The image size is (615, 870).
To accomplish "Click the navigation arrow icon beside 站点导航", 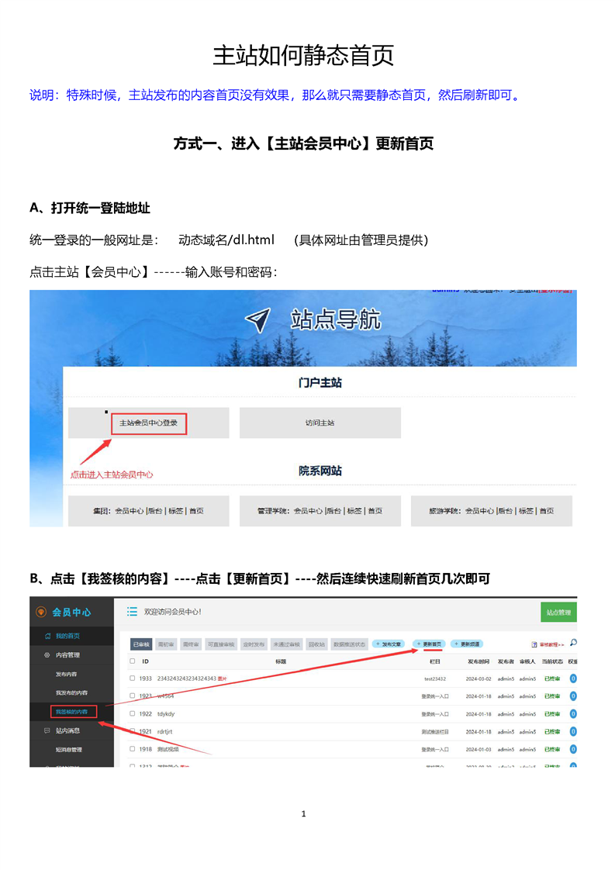I will point(258,320).
